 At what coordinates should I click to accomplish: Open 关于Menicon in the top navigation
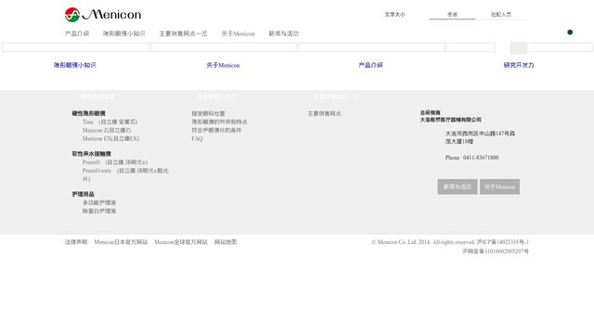tap(238, 33)
